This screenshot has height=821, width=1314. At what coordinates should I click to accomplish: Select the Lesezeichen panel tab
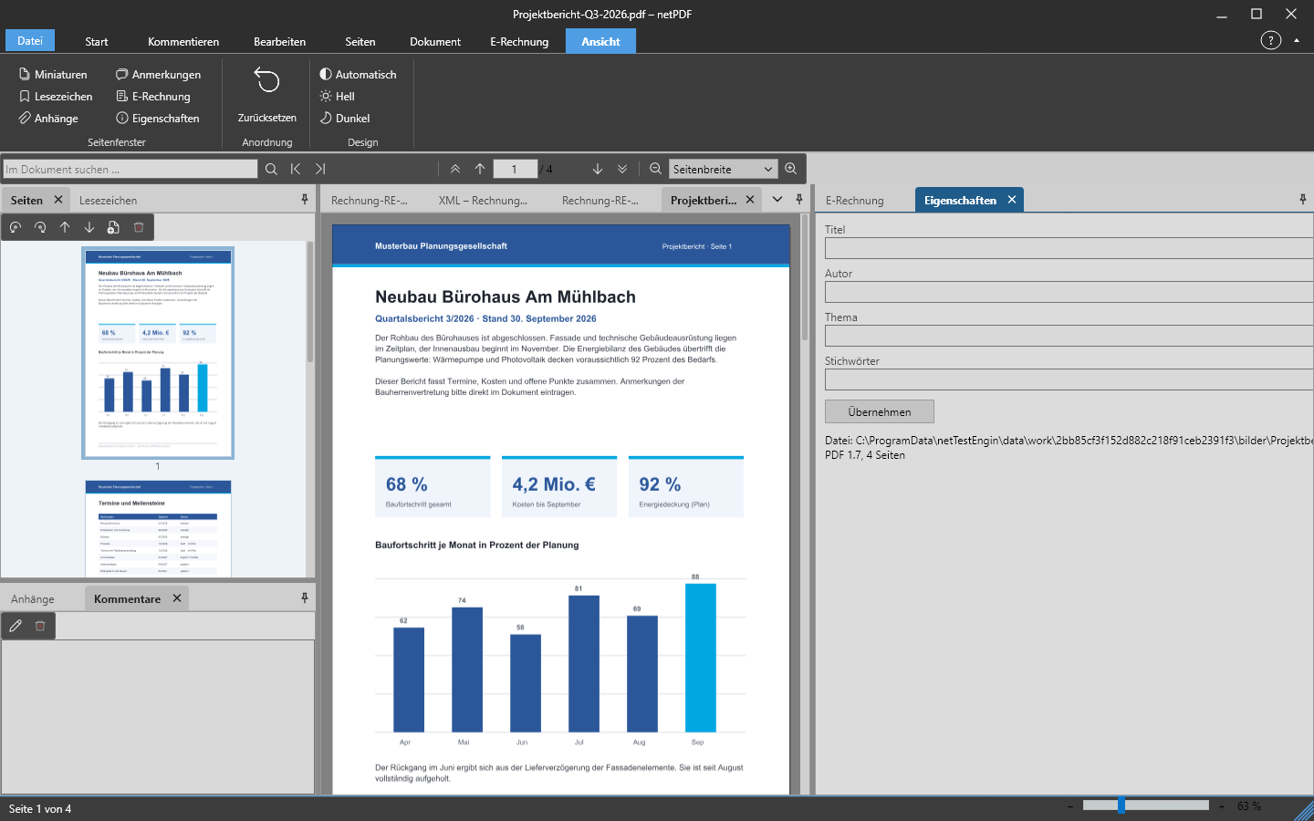pos(108,200)
